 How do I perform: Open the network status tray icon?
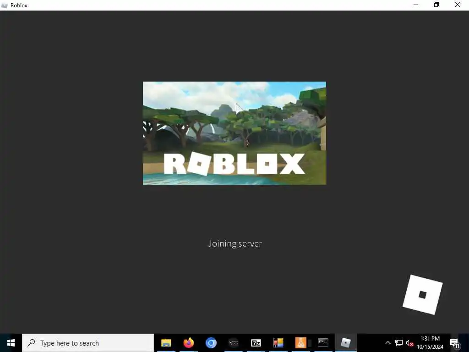click(x=399, y=343)
